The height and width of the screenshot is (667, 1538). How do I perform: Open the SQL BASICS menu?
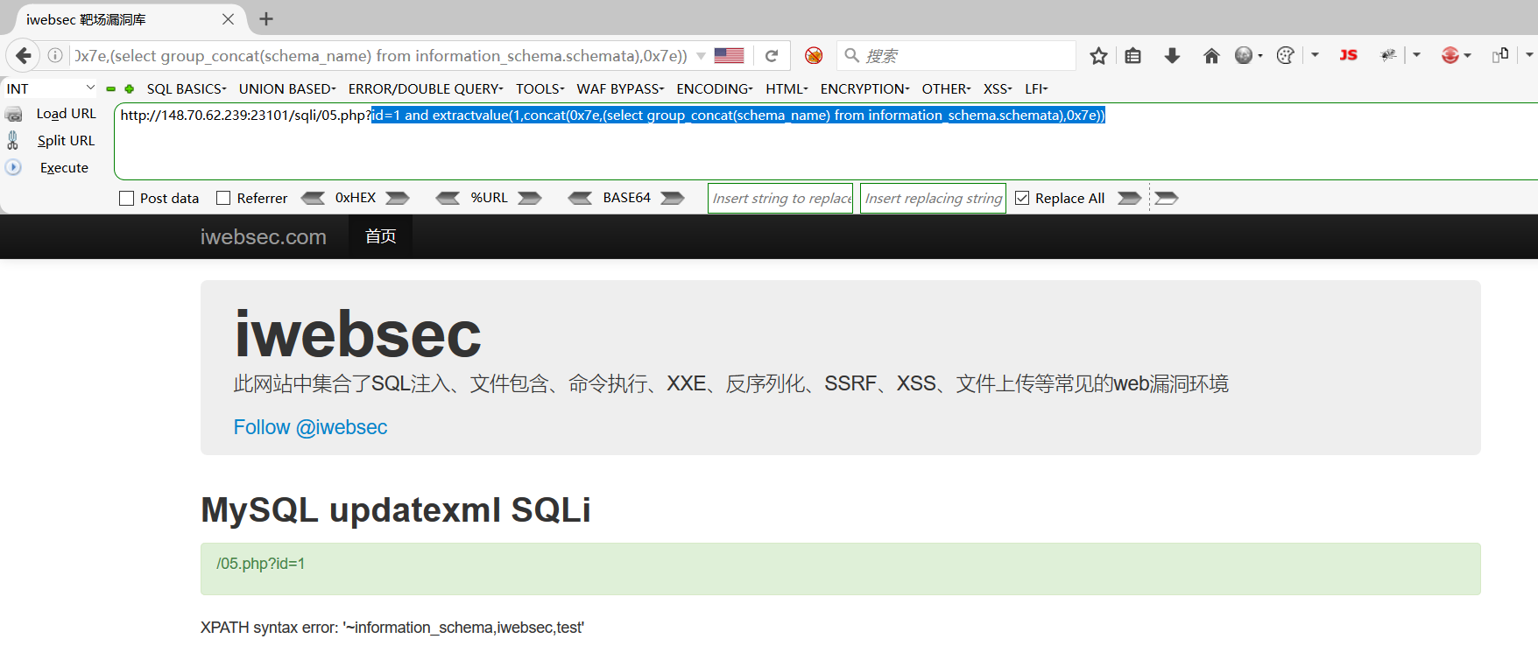tap(187, 89)
